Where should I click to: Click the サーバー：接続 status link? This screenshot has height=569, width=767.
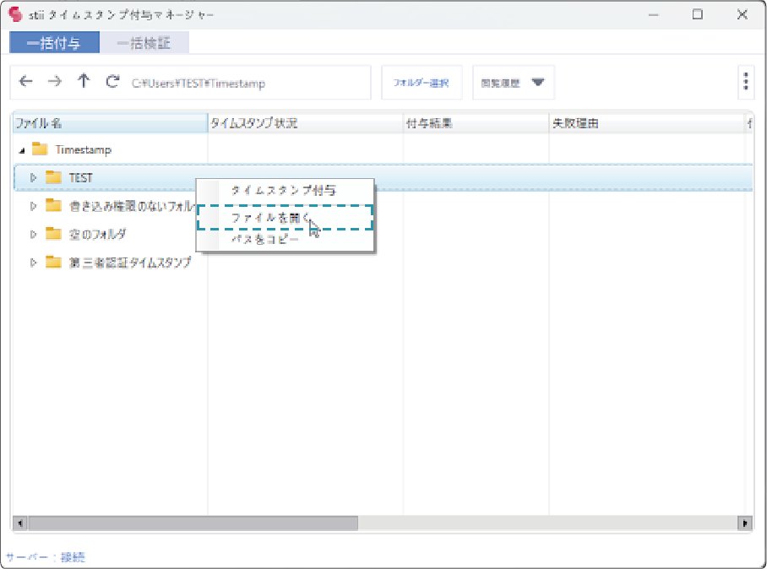(46, 557)
